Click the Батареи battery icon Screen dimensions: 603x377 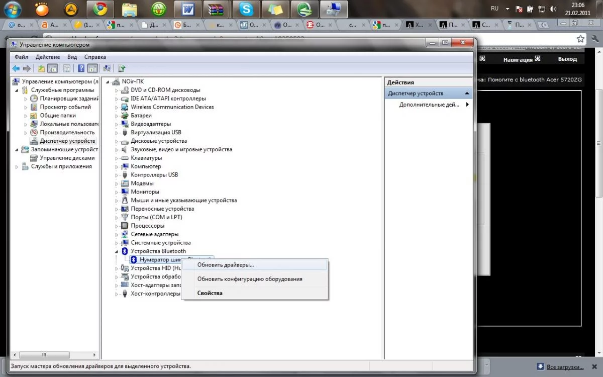tap(125, 116)
